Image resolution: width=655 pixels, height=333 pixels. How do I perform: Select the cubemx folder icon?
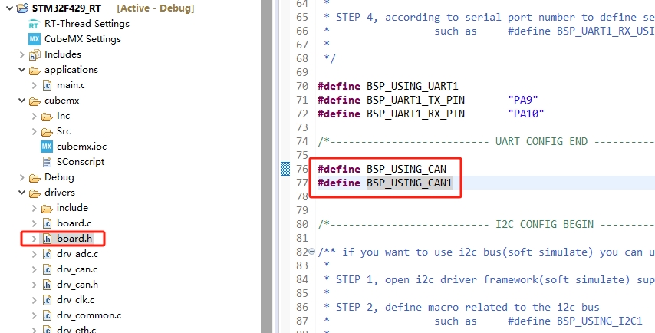pyautogui.click(x=35, y=101)
